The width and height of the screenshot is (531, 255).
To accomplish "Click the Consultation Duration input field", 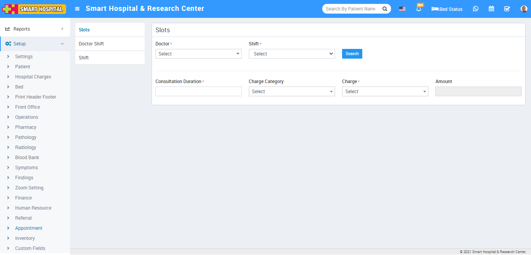I will [198, 92].
